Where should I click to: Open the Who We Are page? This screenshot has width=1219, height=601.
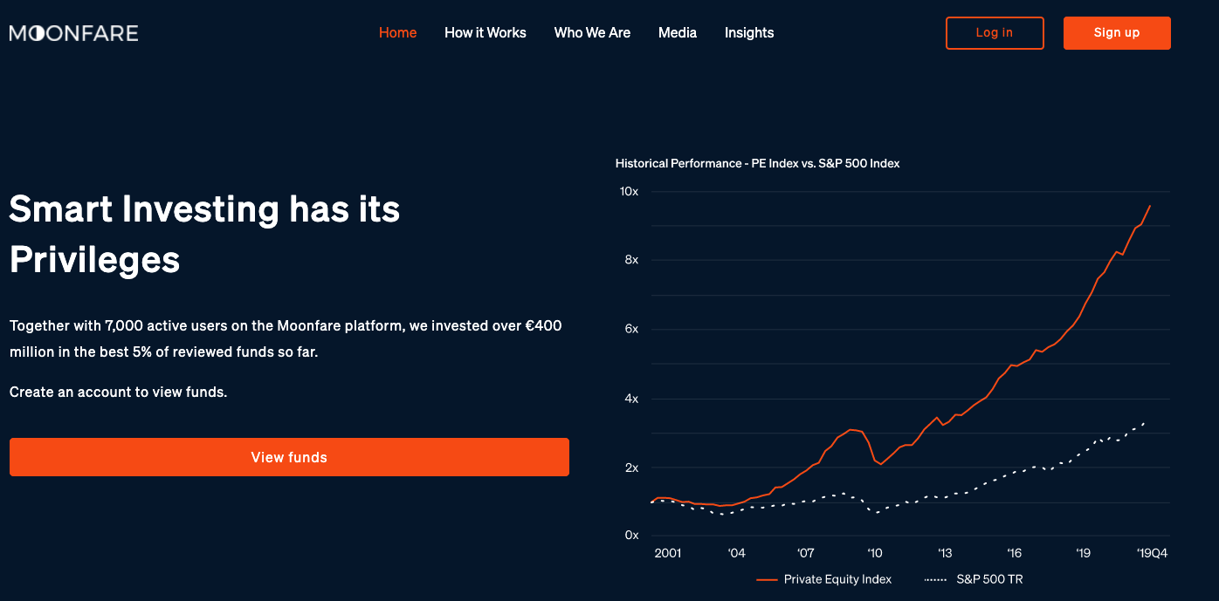(x=592, y=32)
